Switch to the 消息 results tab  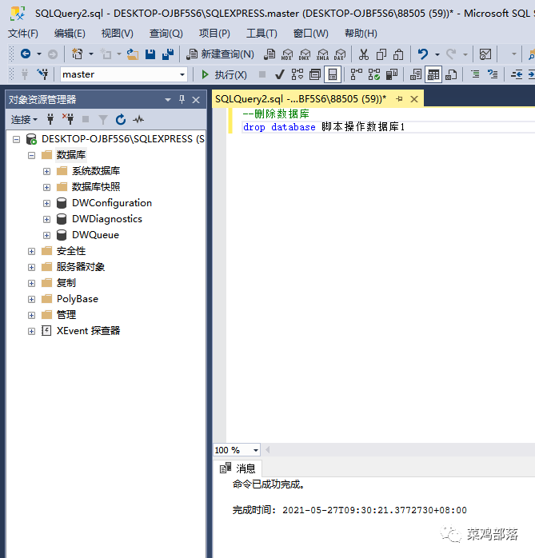(x=238, y=468)
